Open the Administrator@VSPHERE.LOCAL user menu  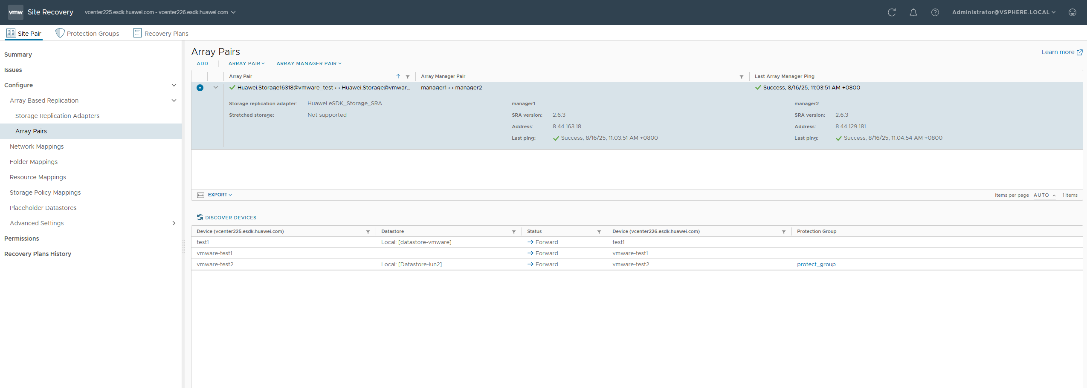point(1004,12)
